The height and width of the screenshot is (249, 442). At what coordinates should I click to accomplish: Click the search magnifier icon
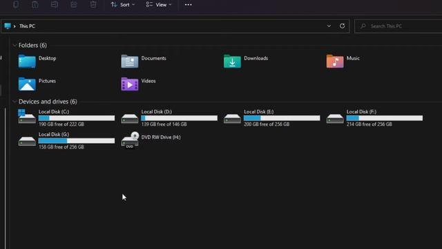[x=363, y=26]
